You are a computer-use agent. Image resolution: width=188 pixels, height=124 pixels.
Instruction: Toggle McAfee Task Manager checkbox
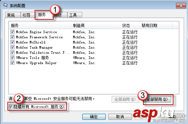(12, 47)
